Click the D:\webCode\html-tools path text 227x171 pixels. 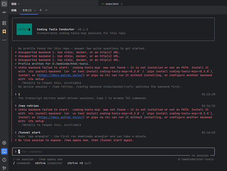point(196,159)
